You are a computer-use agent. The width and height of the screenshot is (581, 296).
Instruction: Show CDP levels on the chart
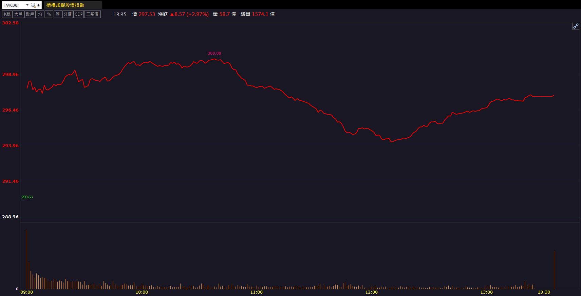(78, 14)
